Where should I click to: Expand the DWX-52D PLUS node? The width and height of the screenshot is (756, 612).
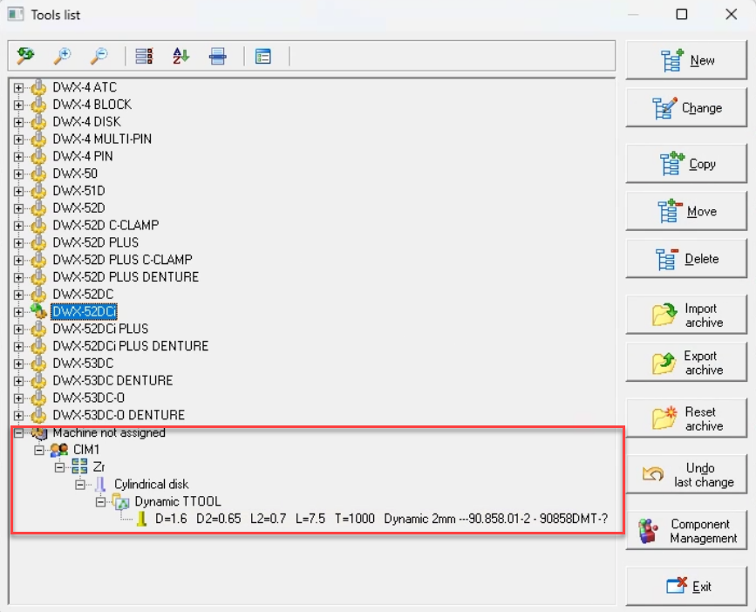(x=18, y=243)
